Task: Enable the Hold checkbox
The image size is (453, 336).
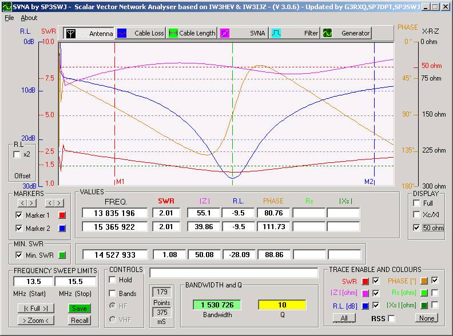Action: [112, 279]
